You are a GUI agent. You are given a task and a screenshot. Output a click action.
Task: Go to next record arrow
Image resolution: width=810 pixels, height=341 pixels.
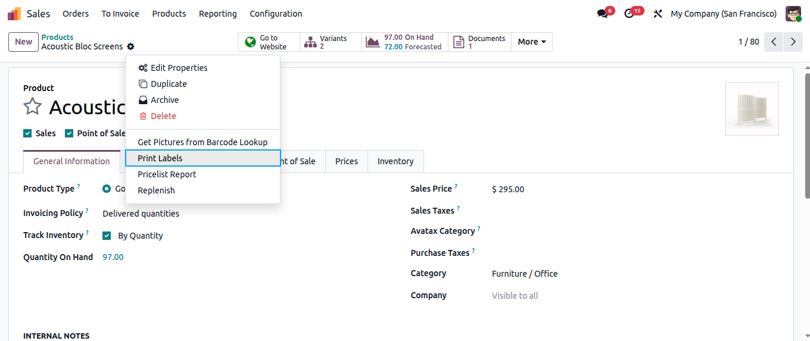[793, 42]
